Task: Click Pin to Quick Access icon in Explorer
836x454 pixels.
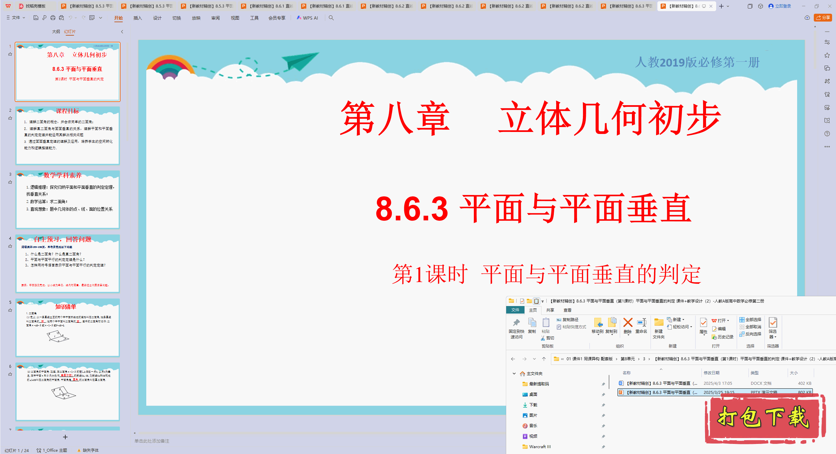Action: (516, 323)
